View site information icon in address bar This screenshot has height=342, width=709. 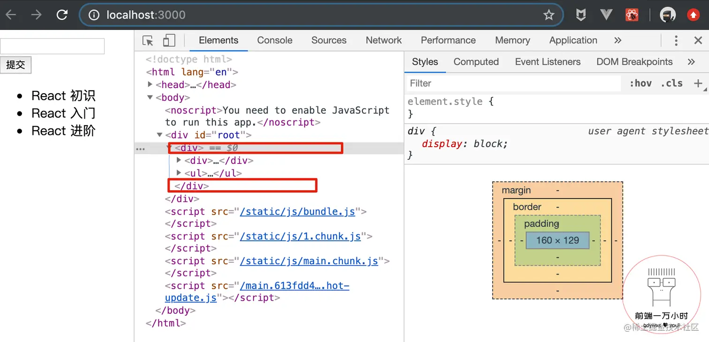(x=94, y=15)
